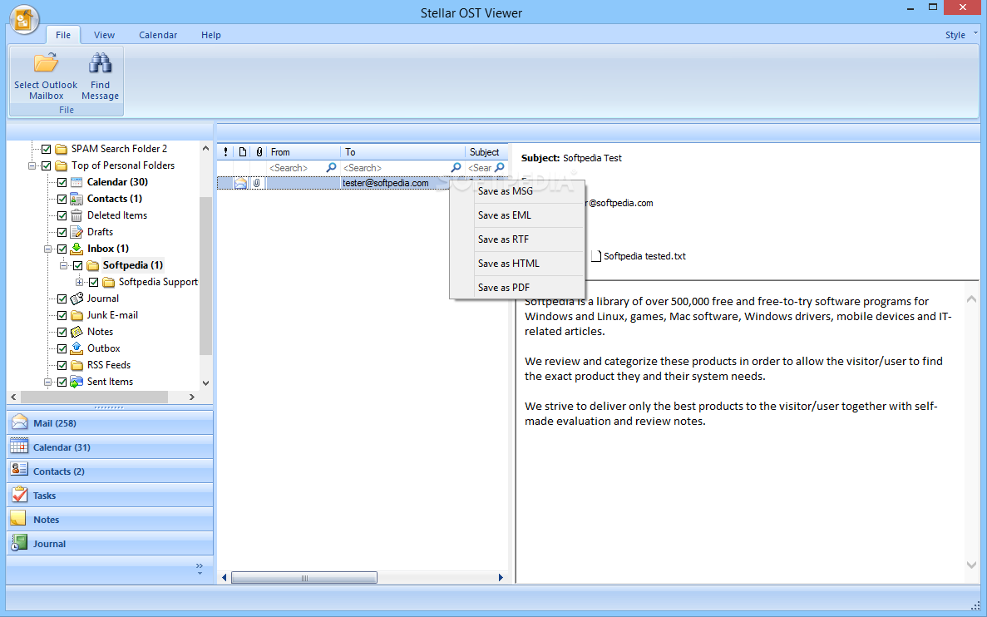The height and width of the screenshot is (617, 987).
Task: Click the From search magnifier icon
Action: (x=331, y=167)
